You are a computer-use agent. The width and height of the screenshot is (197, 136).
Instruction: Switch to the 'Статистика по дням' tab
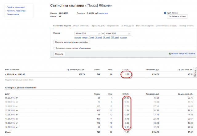pyautogui.click(x=62, y=26)
